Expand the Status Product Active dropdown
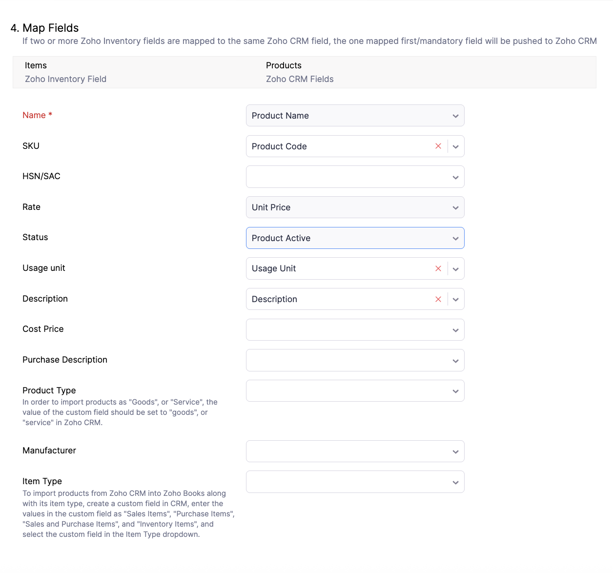 355,238
